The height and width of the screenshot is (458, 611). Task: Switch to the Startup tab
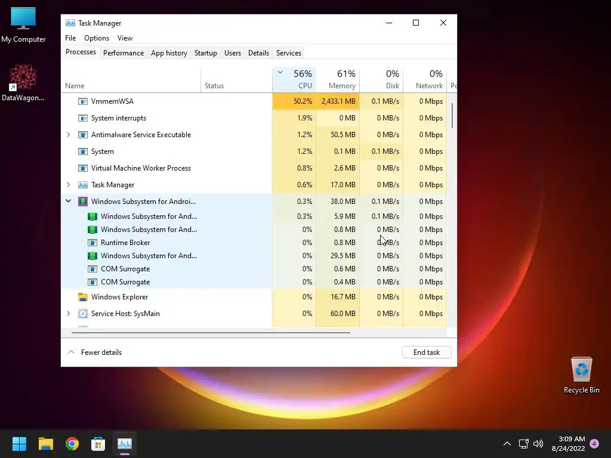[206, 53]
